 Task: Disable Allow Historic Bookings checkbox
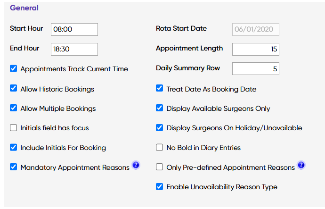click(x=14, y=89)
